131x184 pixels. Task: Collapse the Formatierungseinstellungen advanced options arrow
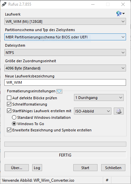coord(59,91)
